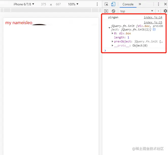Select the pingan log message

click(113, 17)
